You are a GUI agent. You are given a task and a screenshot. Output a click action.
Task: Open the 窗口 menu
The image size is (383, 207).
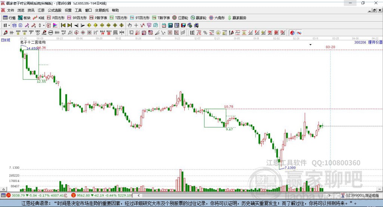(88, 10)
